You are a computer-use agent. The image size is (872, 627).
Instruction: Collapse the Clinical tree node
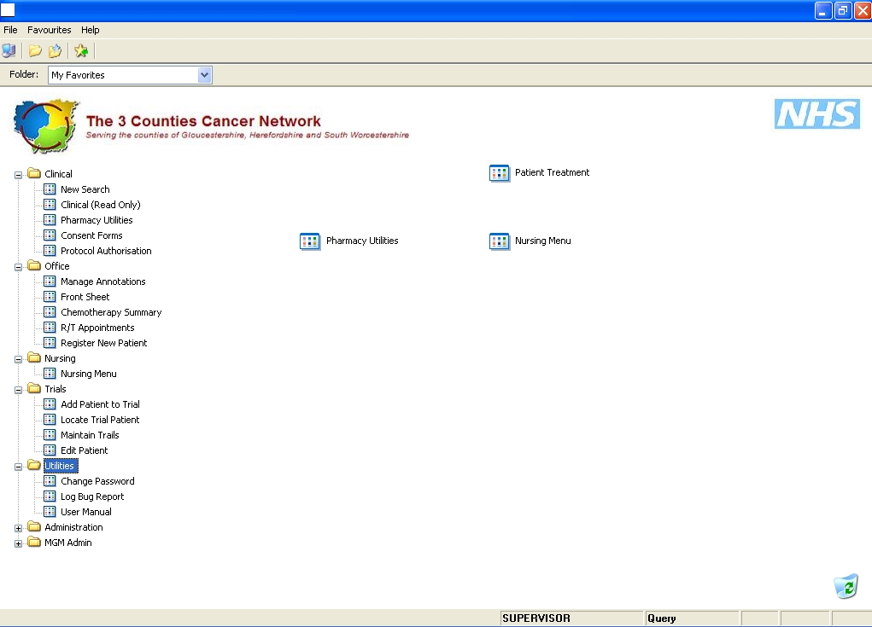click(x=18, y=175)
